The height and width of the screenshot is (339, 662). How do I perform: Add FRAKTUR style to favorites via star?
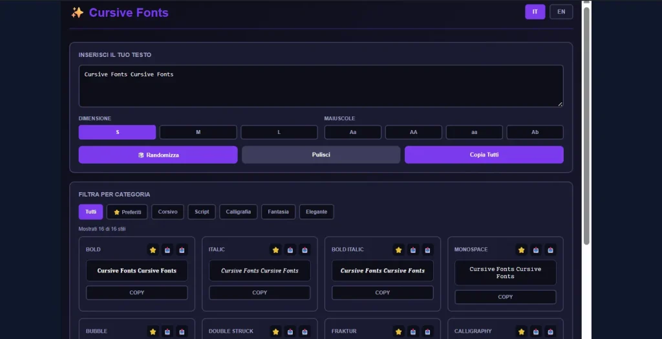pyautogui.click(x=398, y=331)
